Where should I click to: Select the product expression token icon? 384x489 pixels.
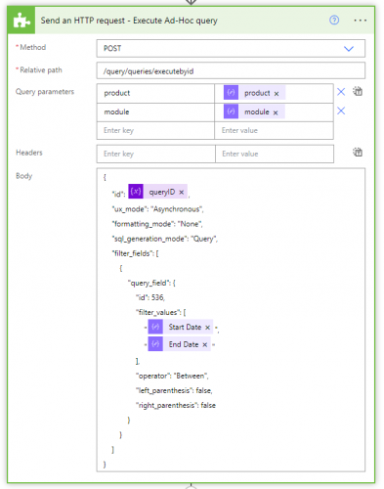[231, 93]
